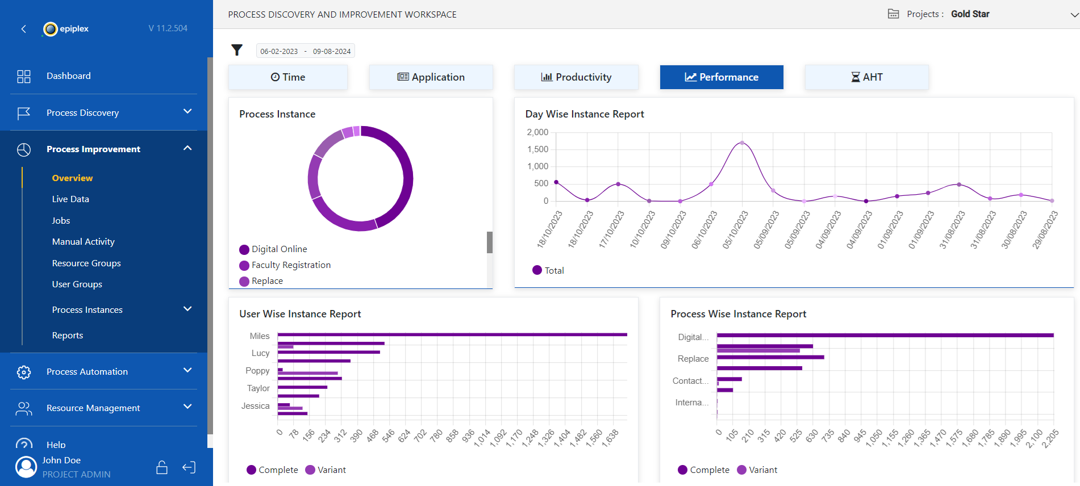Select the Performance tab
Screen dimensions: 1080x486
point(722,77)
